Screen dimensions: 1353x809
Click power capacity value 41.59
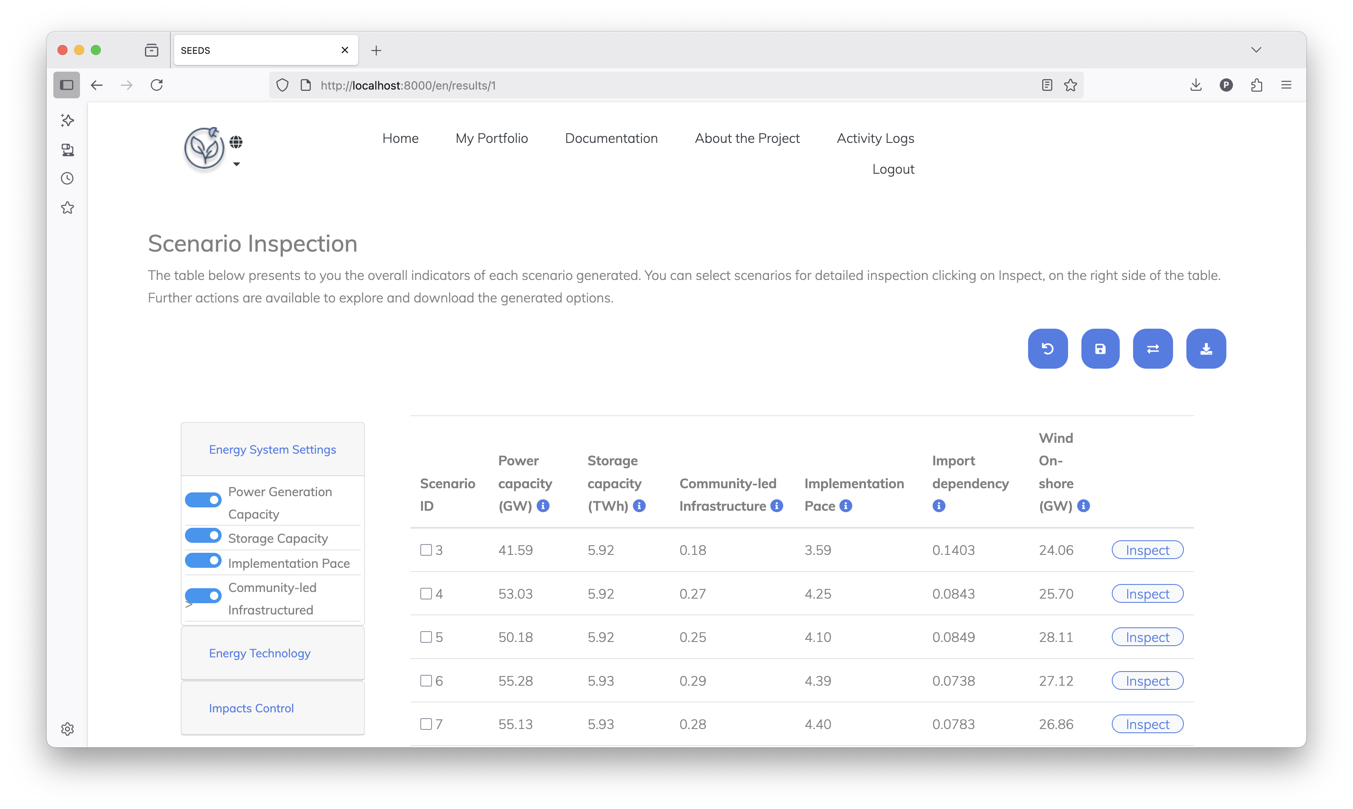pyautogui.click(x=516, y=550)
